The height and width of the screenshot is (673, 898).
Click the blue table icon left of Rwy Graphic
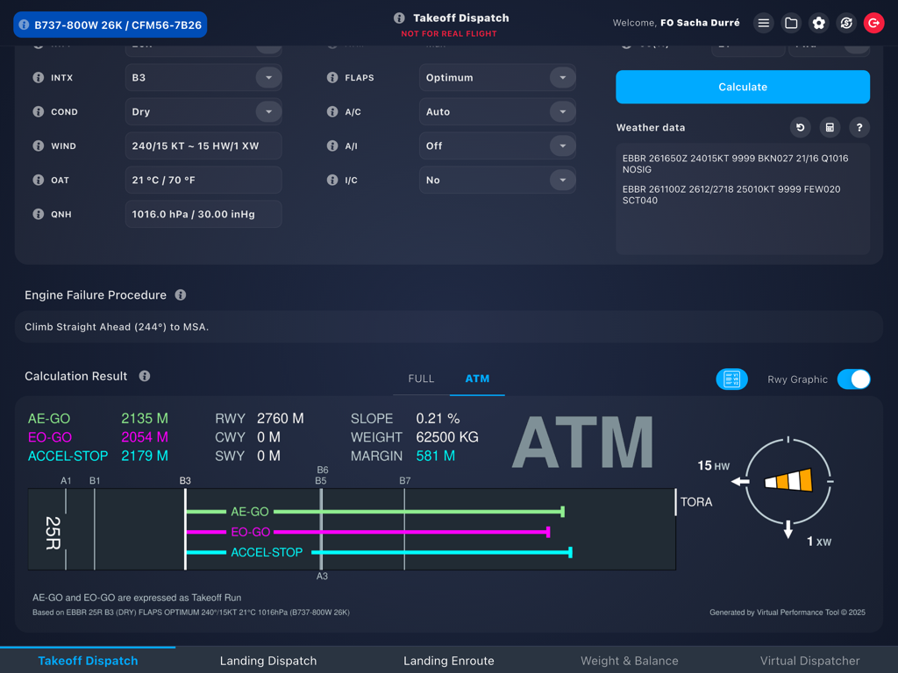[x=731, y=379]
